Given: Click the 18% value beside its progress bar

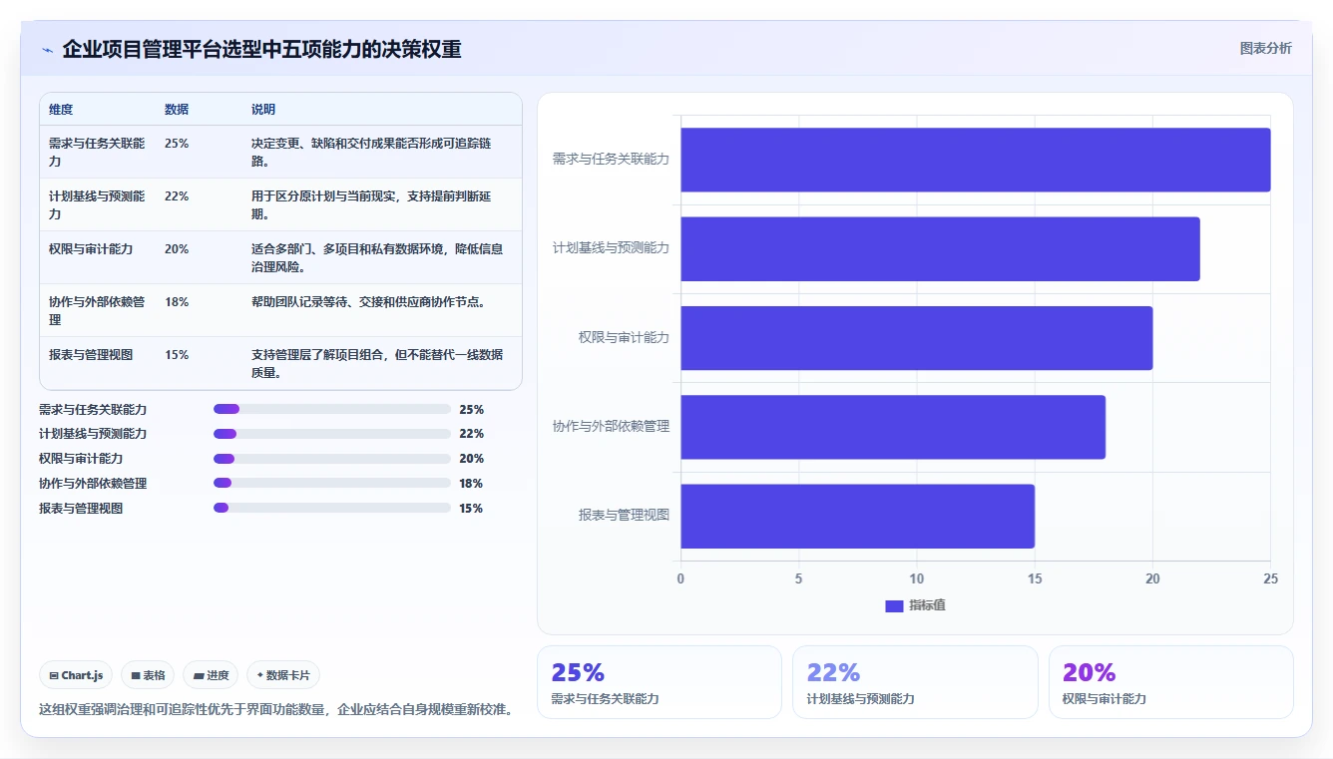Looking at the screenshot, I should point(471,484).
